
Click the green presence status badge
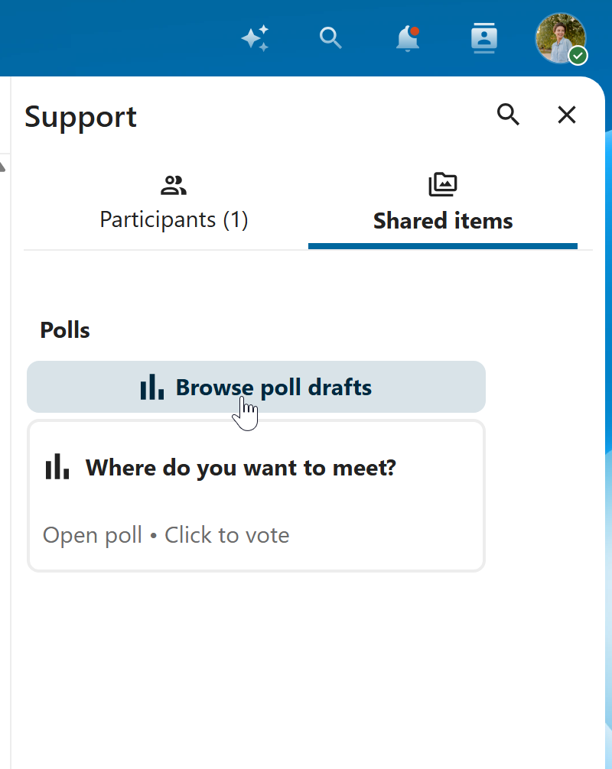click(578, 56)
